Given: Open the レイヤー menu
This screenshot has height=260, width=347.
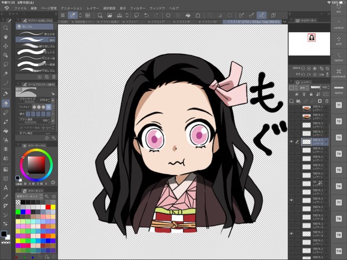Looking at the screenshot, I should [x=93, y=8].
